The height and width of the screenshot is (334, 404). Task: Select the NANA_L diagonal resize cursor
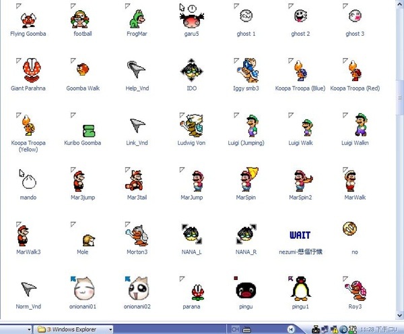(191, 233)
